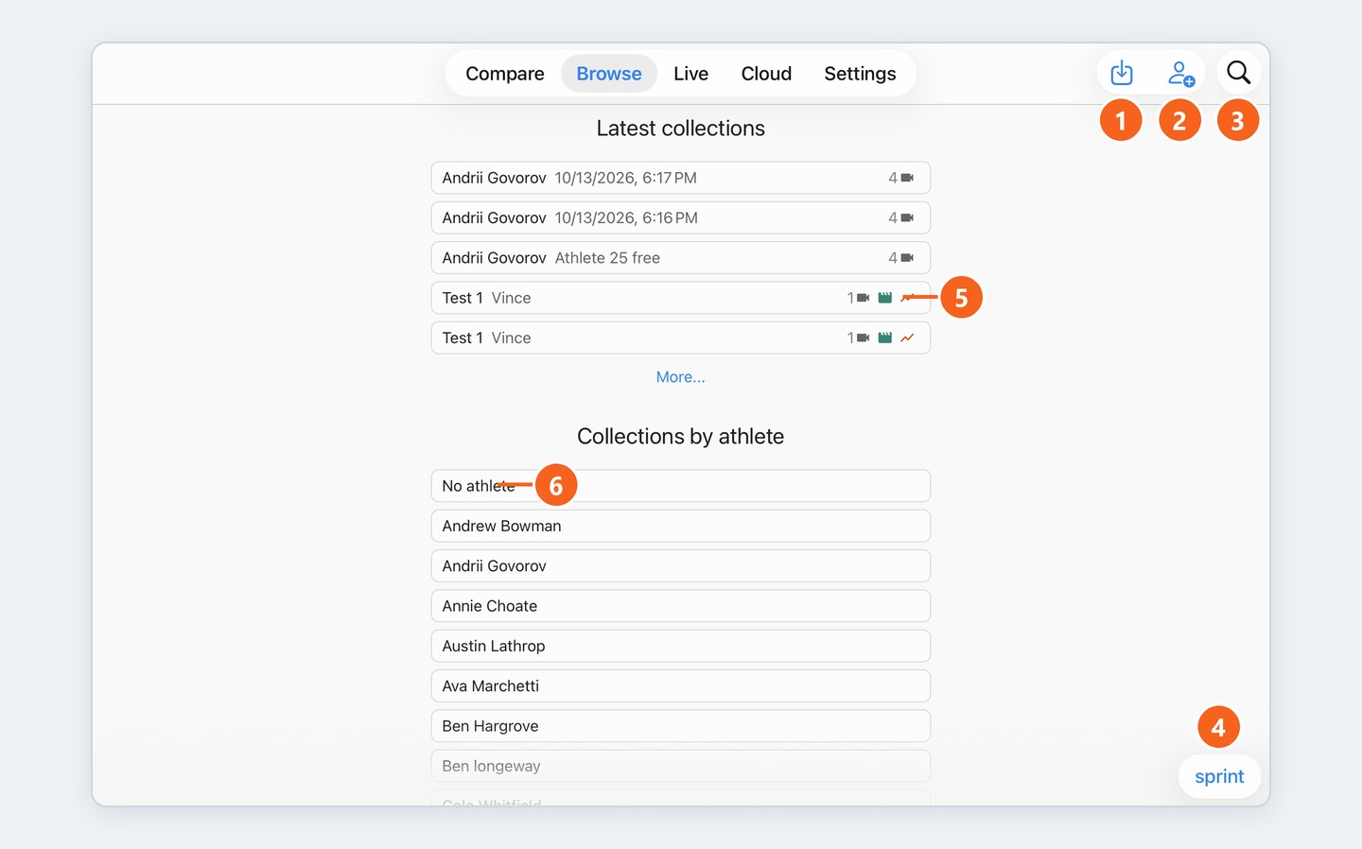Switch to the Compare tab
This screenshot has height=849, width=1362.
click(505, 74)
